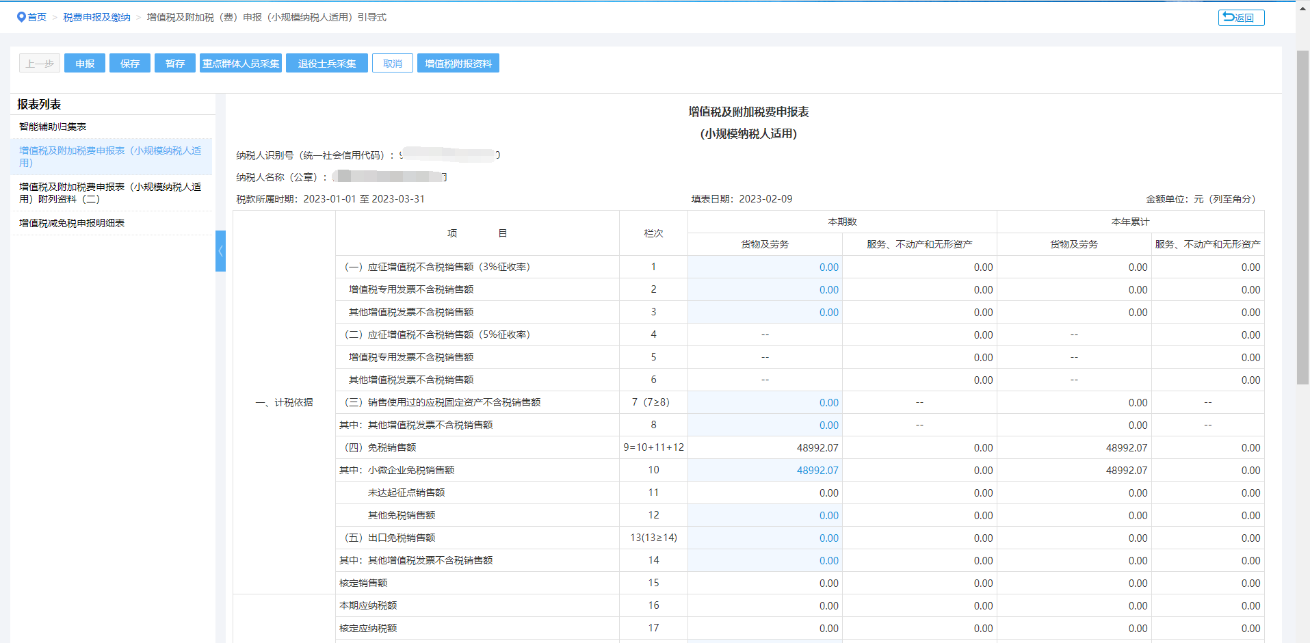1310x643 pixels.
Task: Click 核定销售额 row label
Action: [363, 583]
